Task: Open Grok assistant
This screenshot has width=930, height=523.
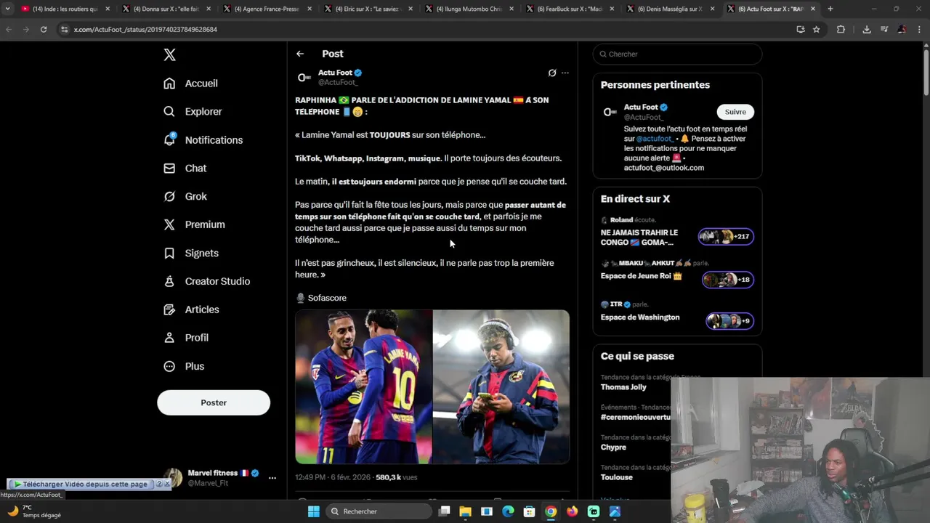Action: click(x=186, y=197)
